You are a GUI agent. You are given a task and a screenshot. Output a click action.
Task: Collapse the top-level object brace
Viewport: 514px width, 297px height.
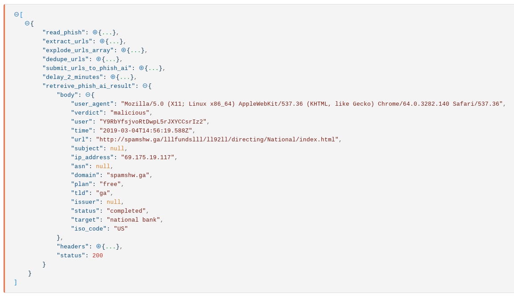27,24
